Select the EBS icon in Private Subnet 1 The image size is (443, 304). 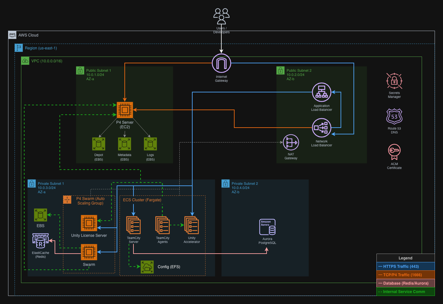[x=40, y=215]
